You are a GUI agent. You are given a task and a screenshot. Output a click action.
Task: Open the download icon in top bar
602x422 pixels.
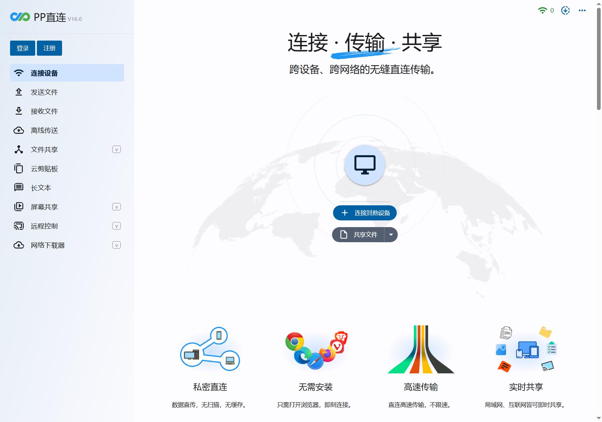coord(565,10)
